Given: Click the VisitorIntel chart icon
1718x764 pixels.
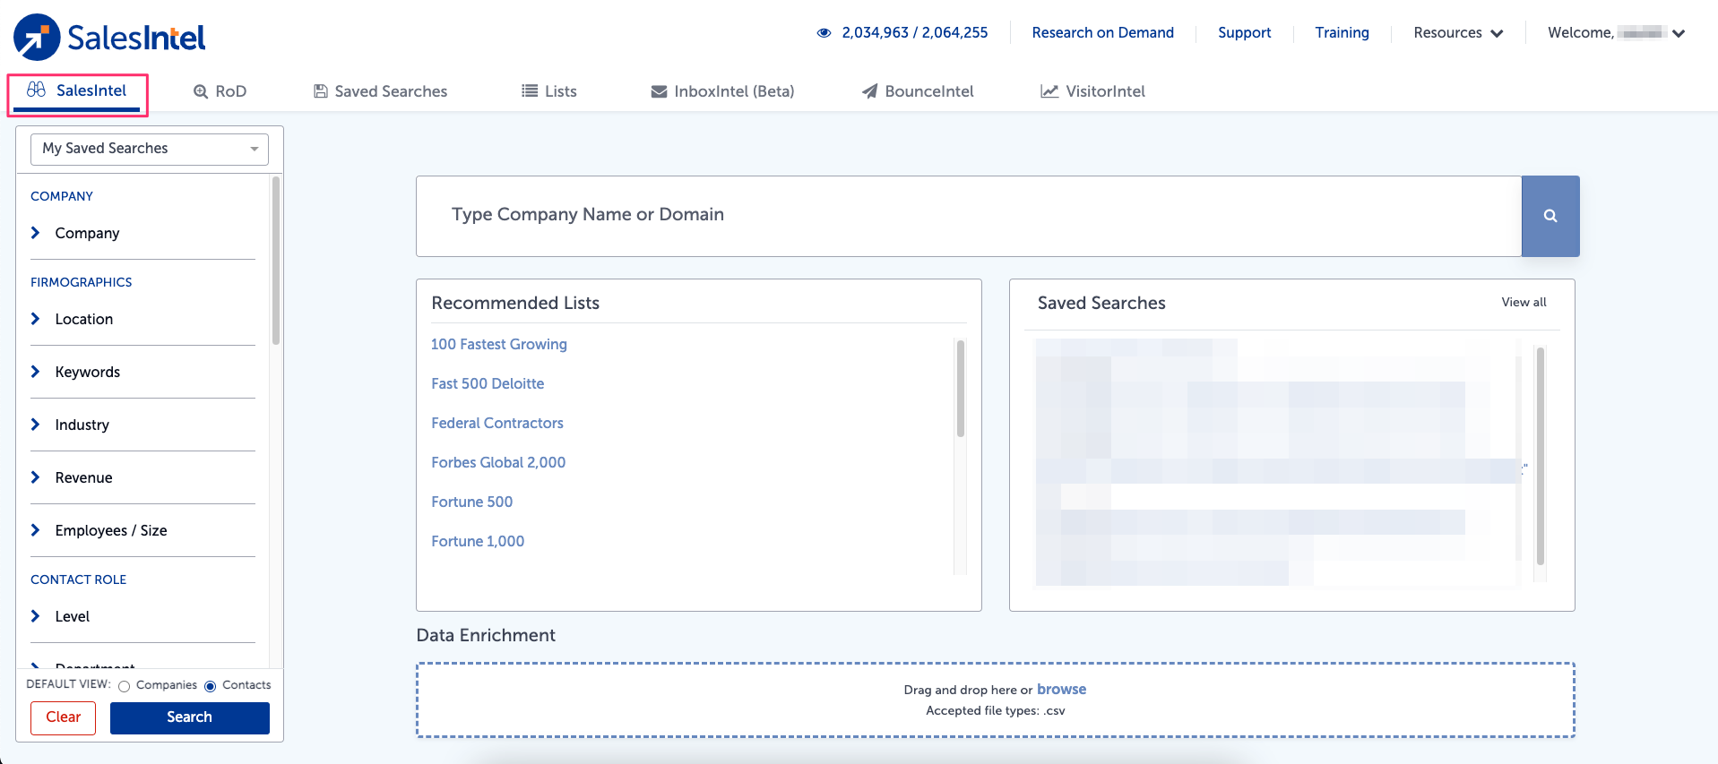Looking at the screenshot, I should point(1049,91).
